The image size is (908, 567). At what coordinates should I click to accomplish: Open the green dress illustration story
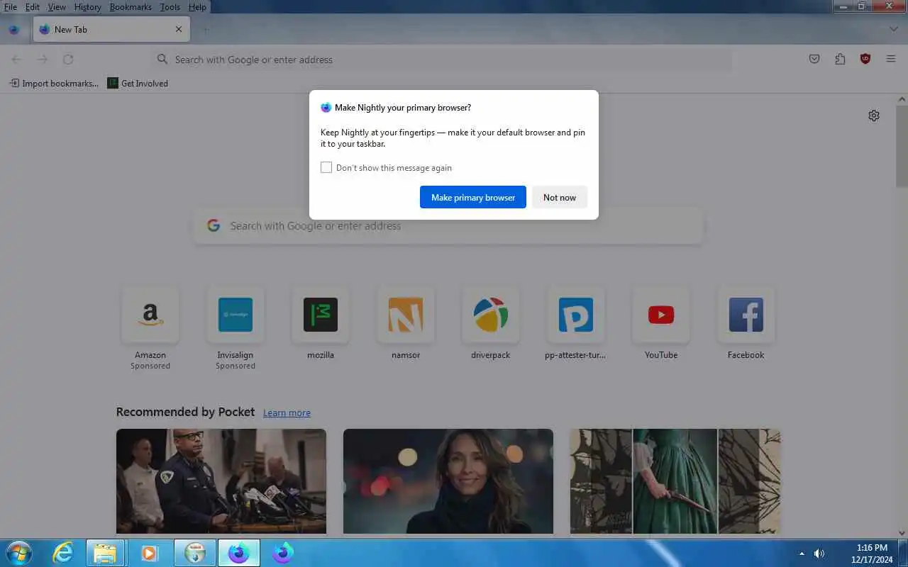[675, 481]
